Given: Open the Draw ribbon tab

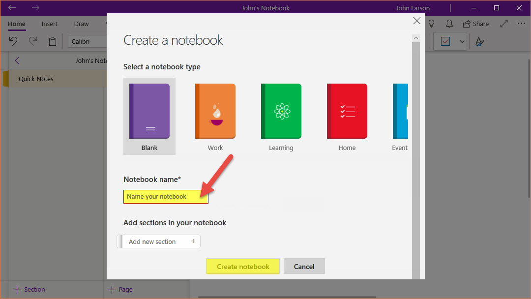Looking at the screenshot, I should click(x=81, y=24).
